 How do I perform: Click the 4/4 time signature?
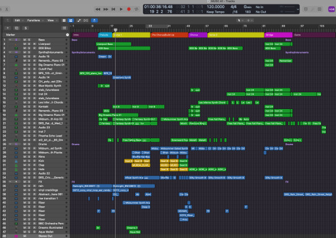[233, 7]
